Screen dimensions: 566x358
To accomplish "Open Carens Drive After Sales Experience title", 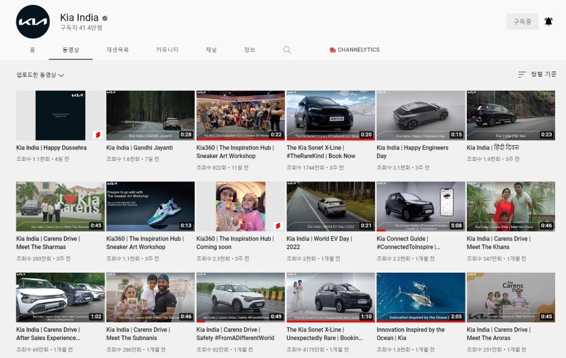I will [48, 334].
